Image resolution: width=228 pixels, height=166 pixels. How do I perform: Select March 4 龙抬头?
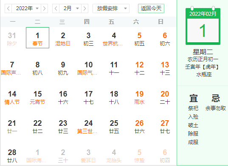[x=114, y=156]
